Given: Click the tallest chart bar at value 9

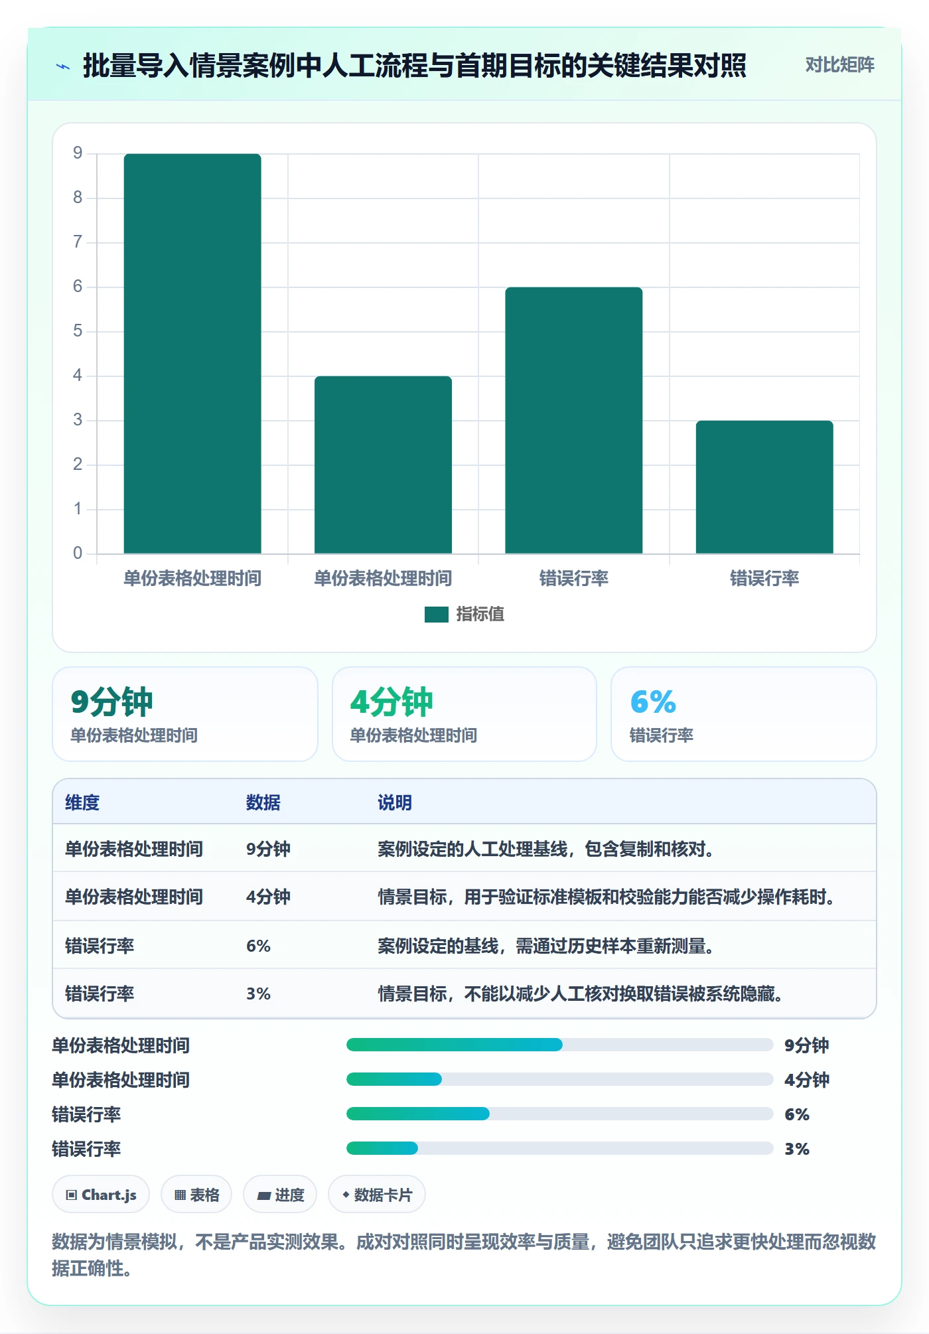Looking at the screenshot, I should point(192,354).
